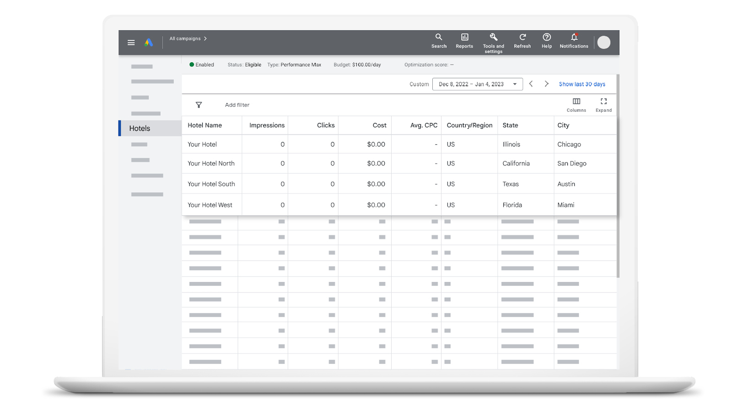Open the date range dropdown
Image resolution: width=732 pixels, height=412 pixels.
(477, 84)
